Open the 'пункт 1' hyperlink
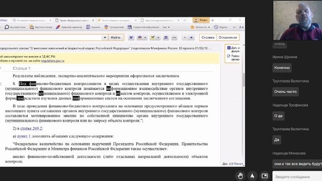322x181 pixels. pyautogui.click(x=24, y=136)
